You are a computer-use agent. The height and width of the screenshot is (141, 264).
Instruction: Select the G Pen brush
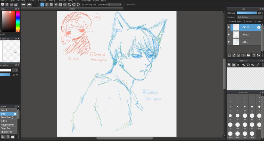[x=8, y=121]
